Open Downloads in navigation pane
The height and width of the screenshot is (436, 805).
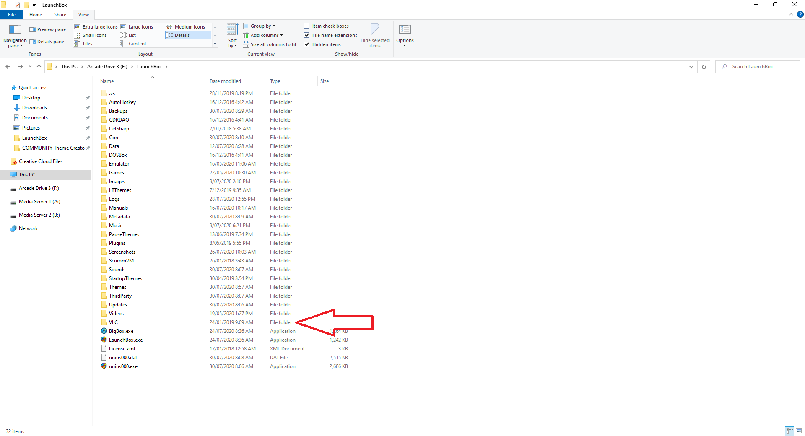pyautogui.click(x=34, y=108)
